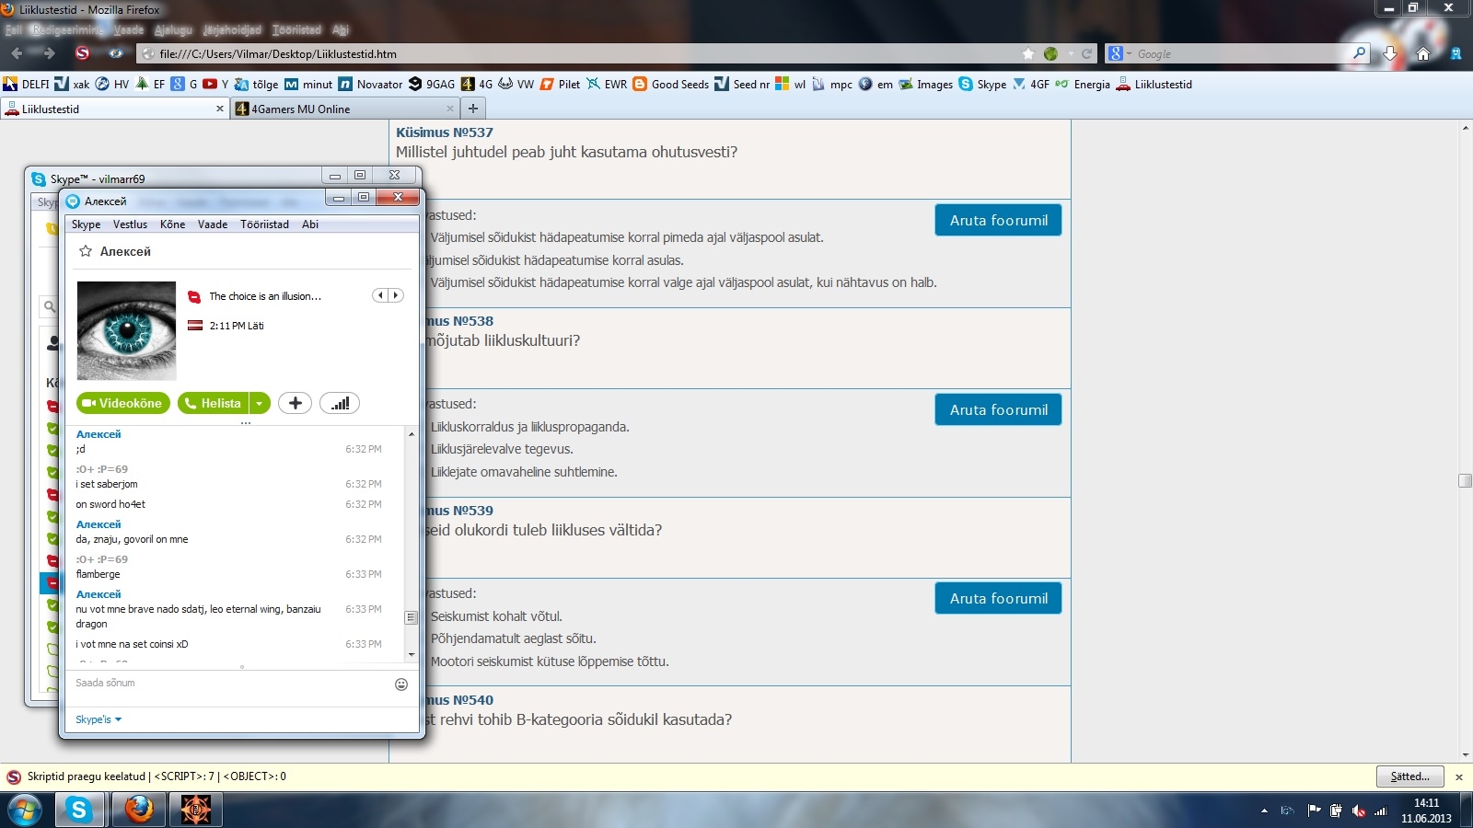
Task: Open the Vestlus menu in Skype
Action: (130, 224)
